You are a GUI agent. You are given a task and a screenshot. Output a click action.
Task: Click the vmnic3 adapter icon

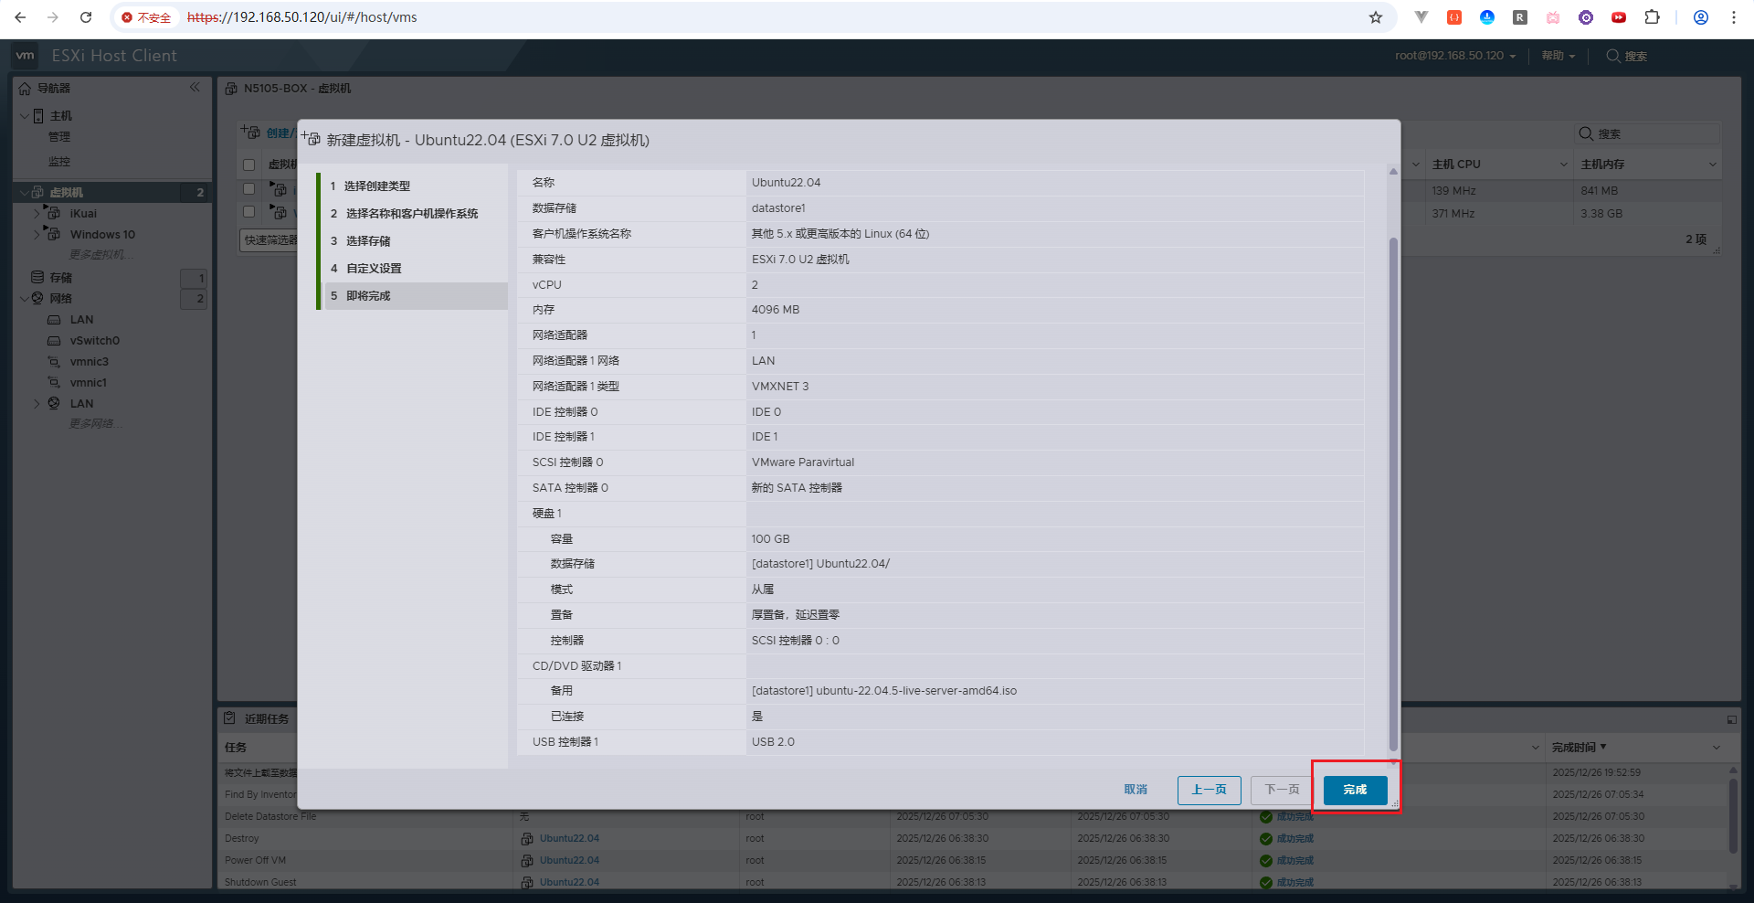(x=54, y=362)
